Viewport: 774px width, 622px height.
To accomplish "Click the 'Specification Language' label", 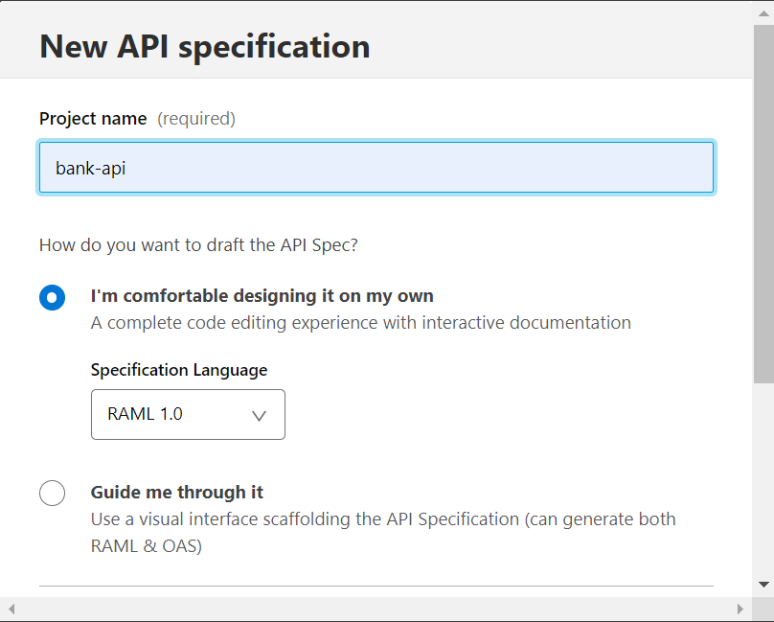I will 179,370.
